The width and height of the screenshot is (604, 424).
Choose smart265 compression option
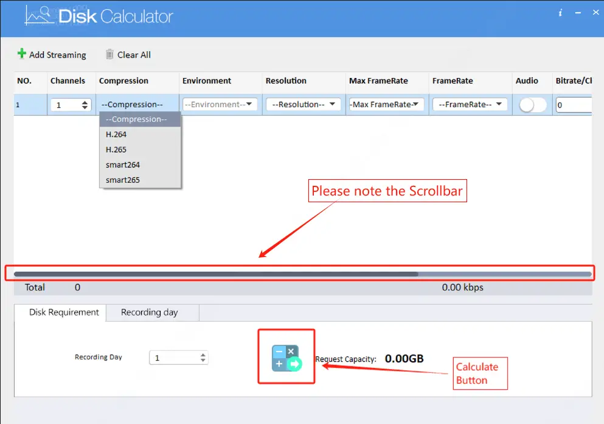(x=123, y=180)
